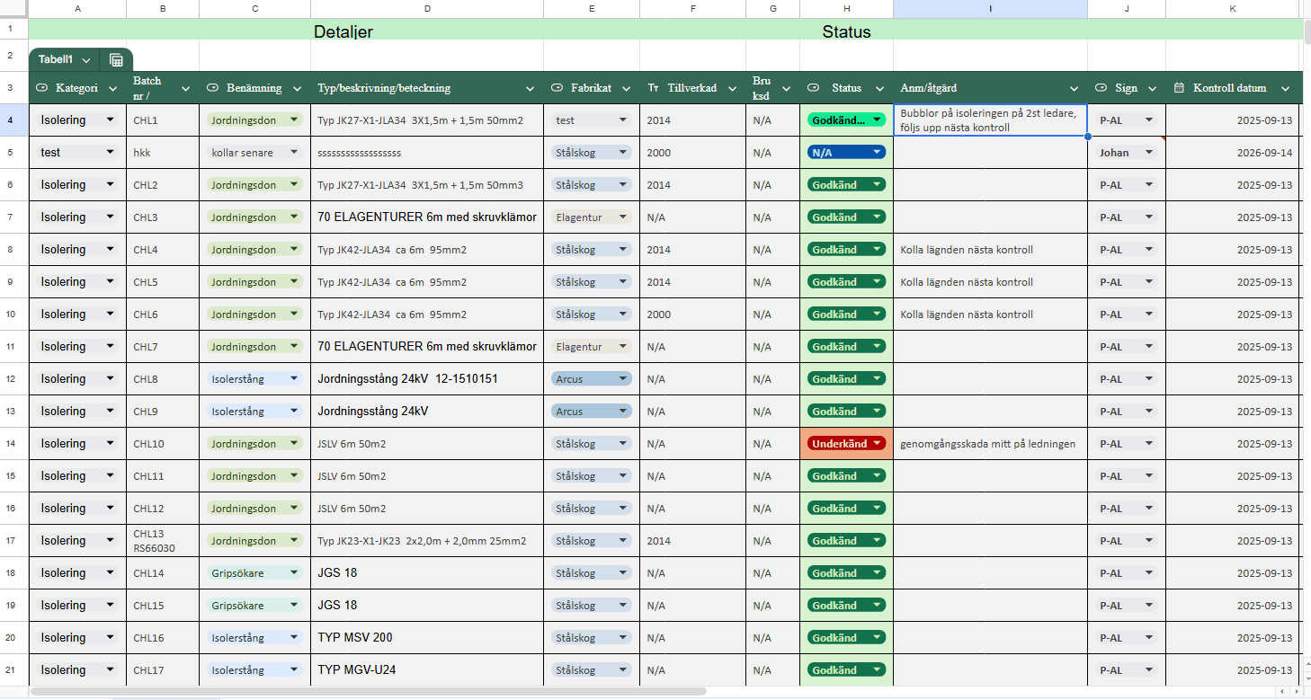Click the cell with genomgångsskada mitt på ledningen
This screenshot has width=1311, height=700.
pyautogui.click(x=990, y=444)
